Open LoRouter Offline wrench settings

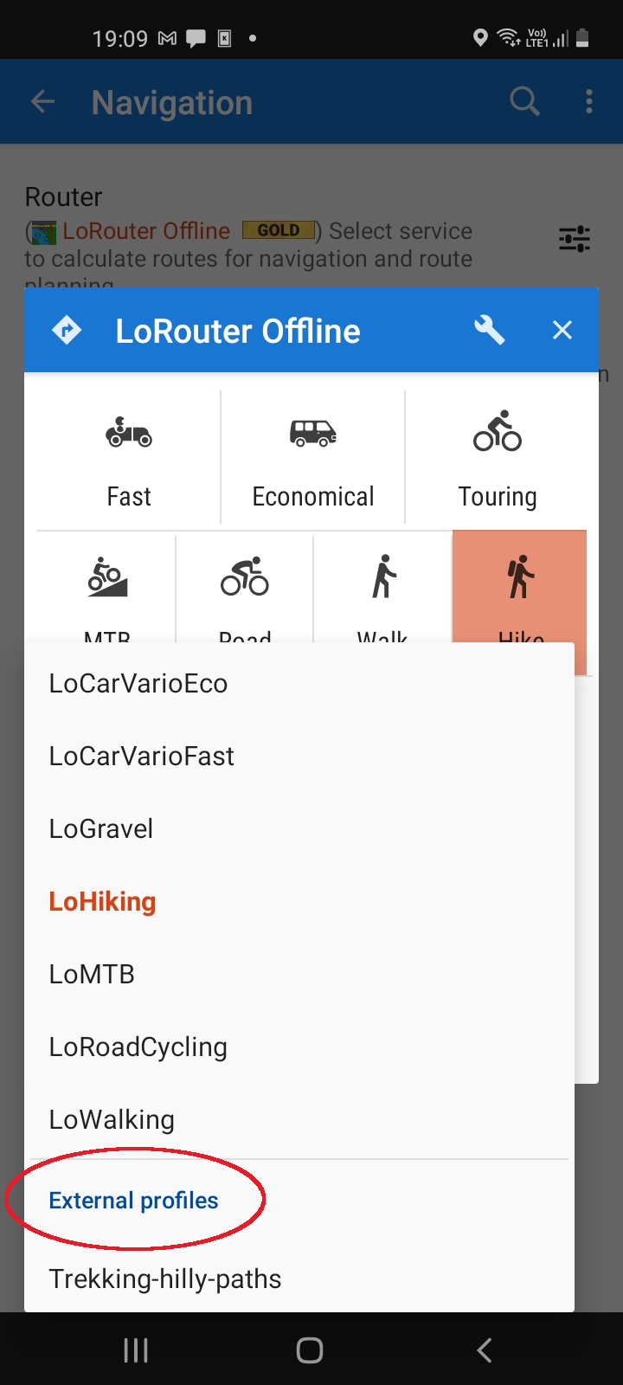pos(490,330)
